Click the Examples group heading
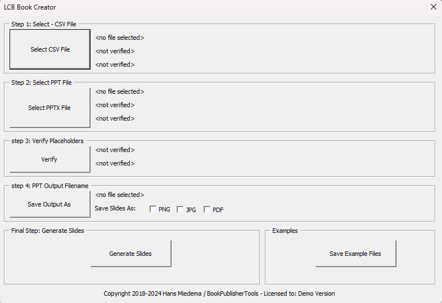Viewport: 442px width, 303px height. 285,231
